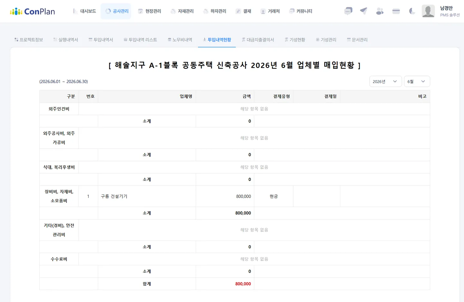The width and height of the screenshot is (464, 302).
Task: Open the chat messages icon
Action: click(348, 11)
